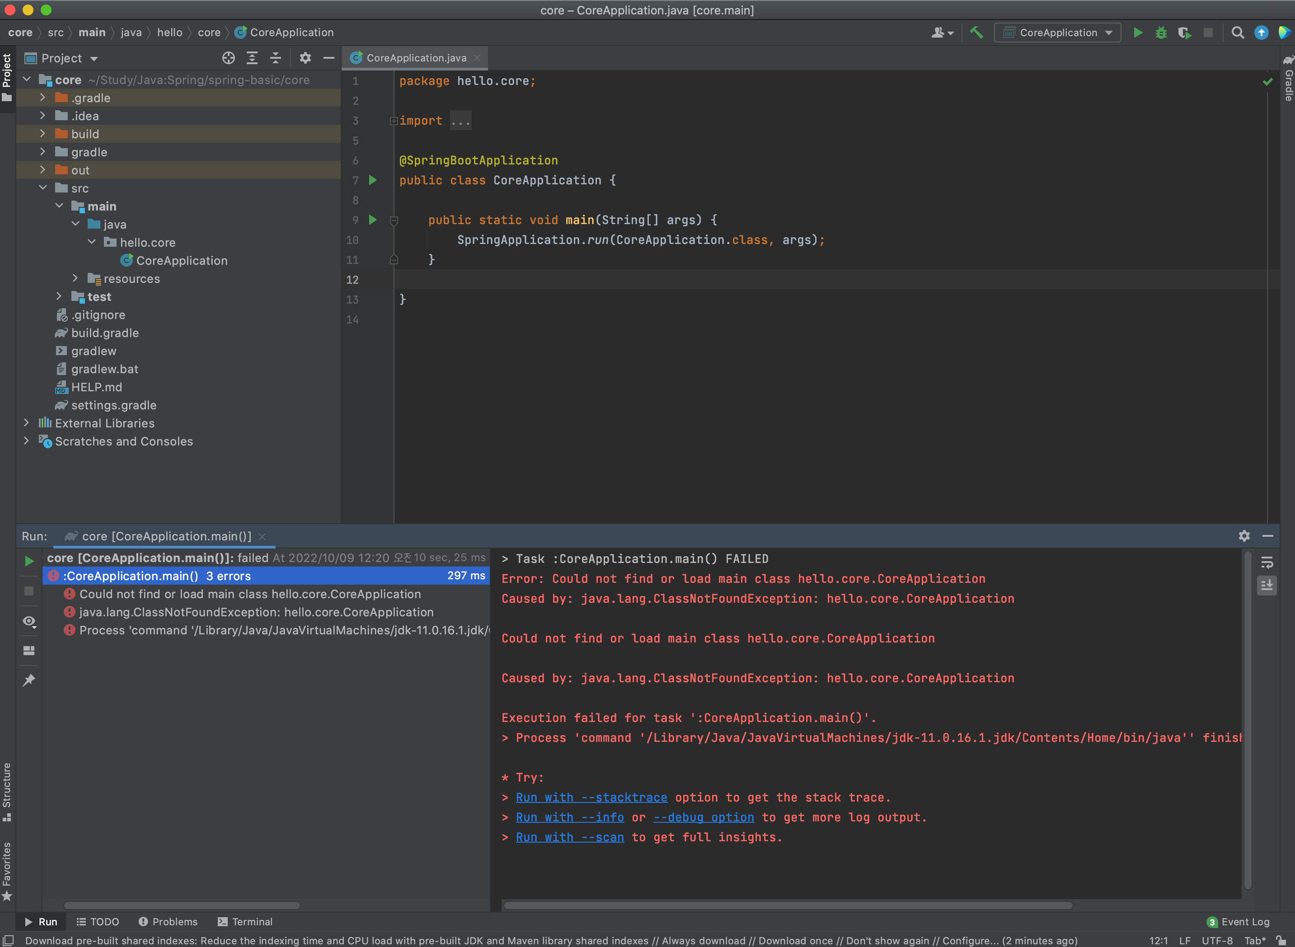Expand the .gradle folder
1295x947 pixels.
42,98
